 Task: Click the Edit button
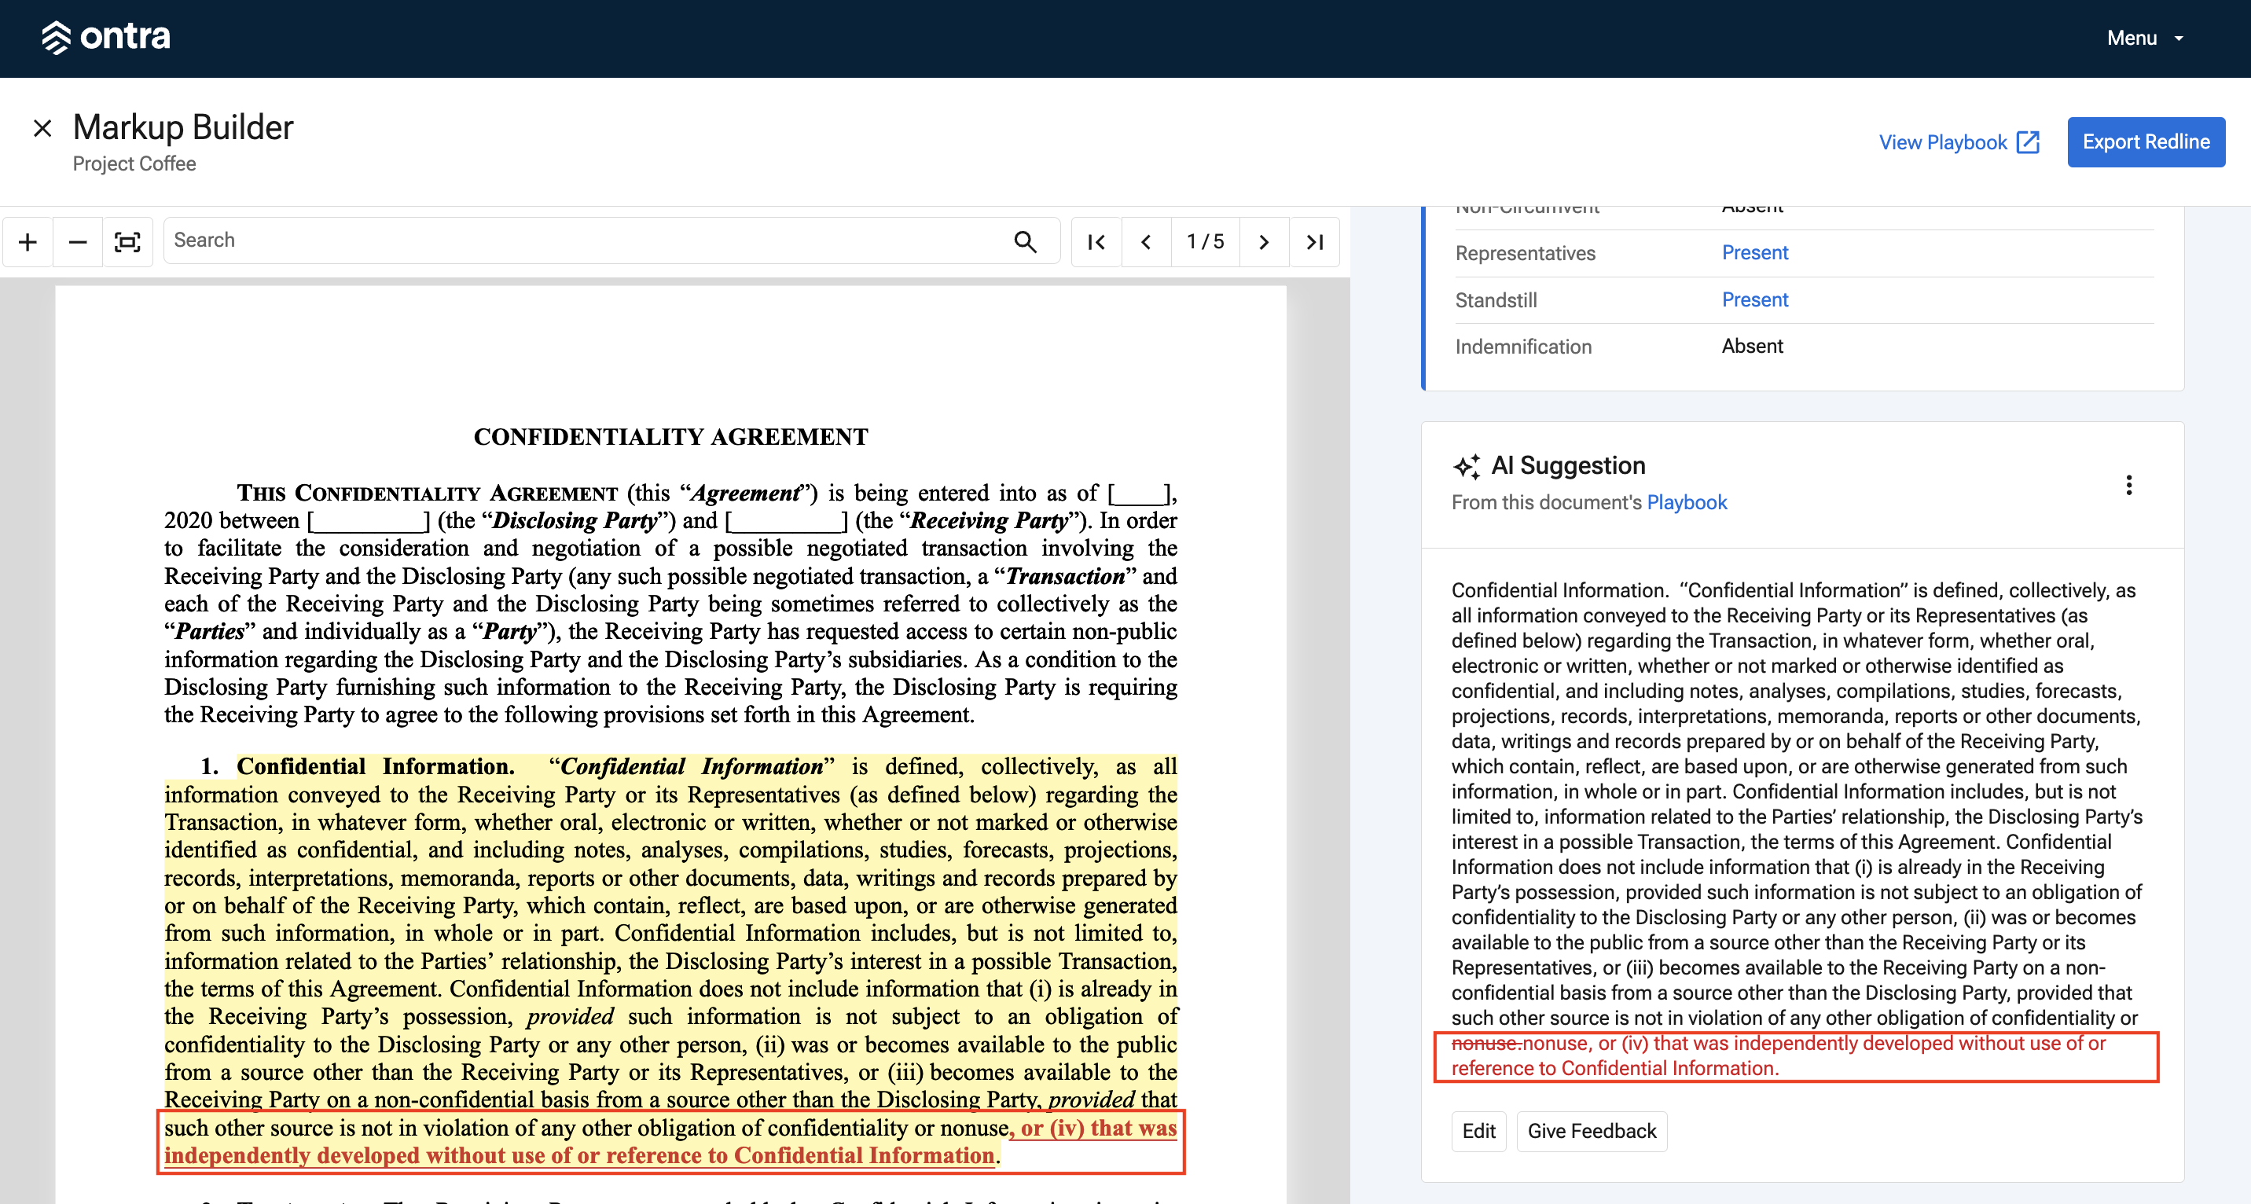[x=1478, y=1131]
